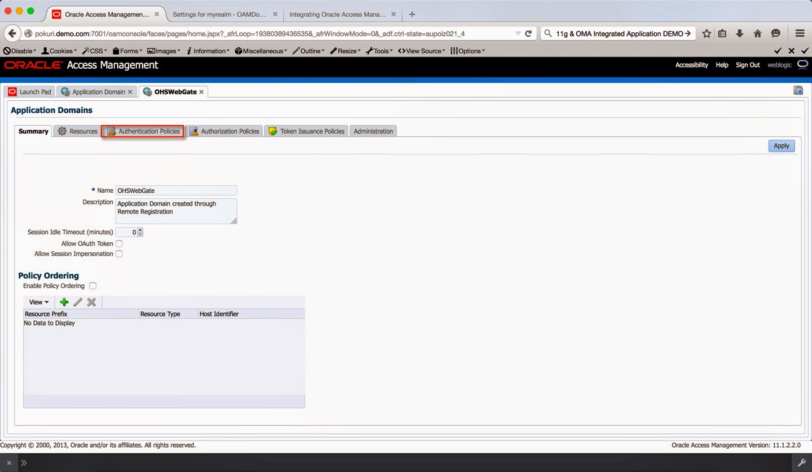Click the pencil edit icon in Policy Ordering

coord(78,302)
